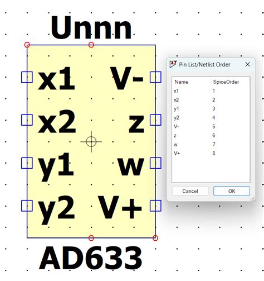The height and width of the screenshot is (281, 264).
Task: Select the w row in pin list
Action: click(x=211, y=144)
